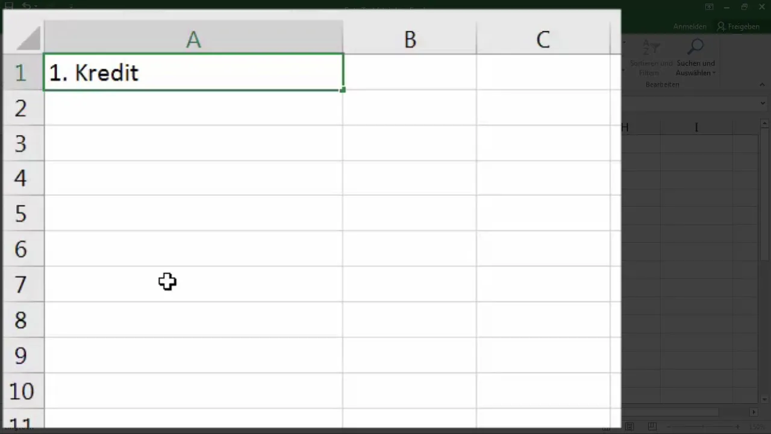The image size is (771, 434).
Task: Select column B header
Action: tap(410, 39)
